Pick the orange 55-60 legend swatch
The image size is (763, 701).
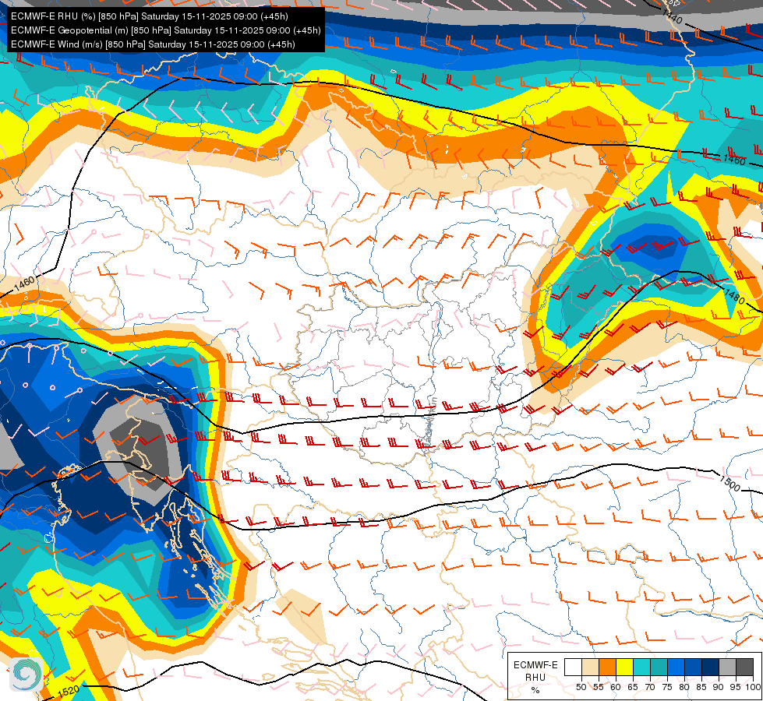(x=607, y=667)
